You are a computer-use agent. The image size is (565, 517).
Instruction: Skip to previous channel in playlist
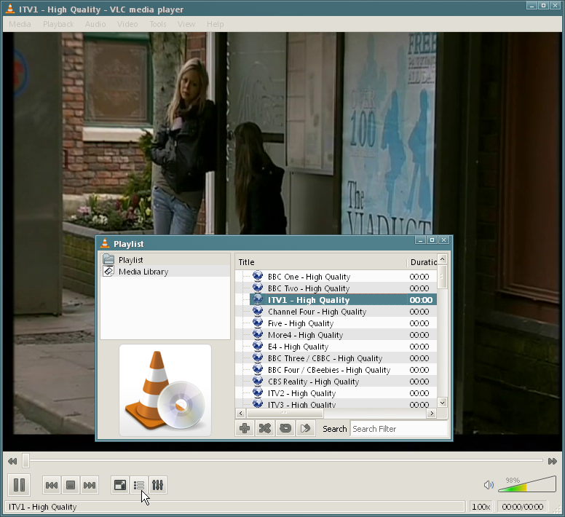(x=52, y=485)
